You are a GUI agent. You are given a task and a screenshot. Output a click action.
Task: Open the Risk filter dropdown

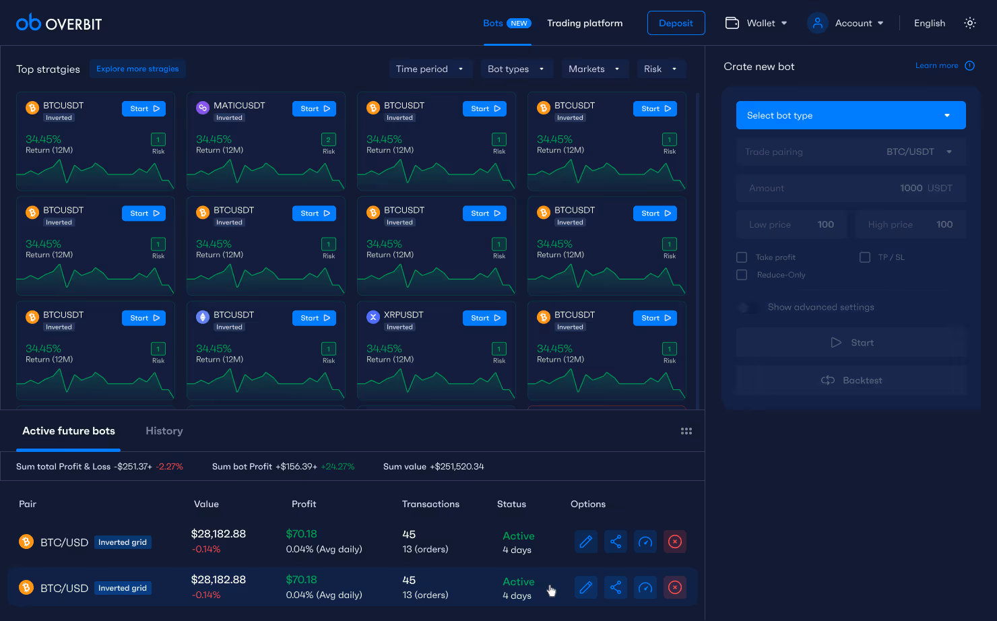pos(661,69)
